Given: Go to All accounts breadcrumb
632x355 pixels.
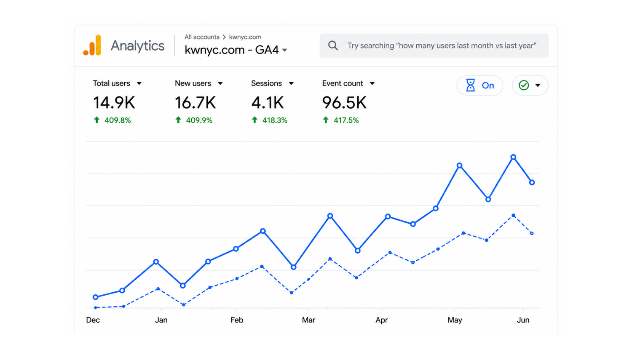Looking at the screenshot, I should click(202, 37).
